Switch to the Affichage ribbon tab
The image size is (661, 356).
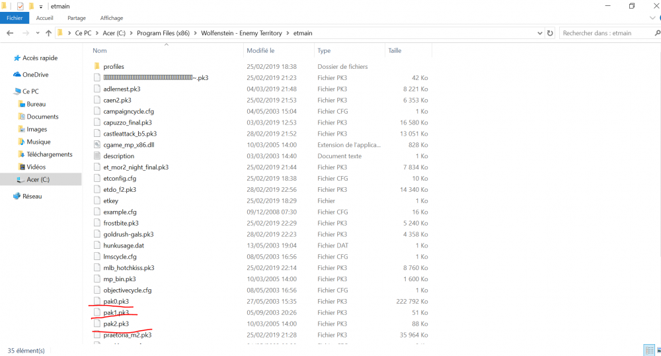[x=112, y=18]
